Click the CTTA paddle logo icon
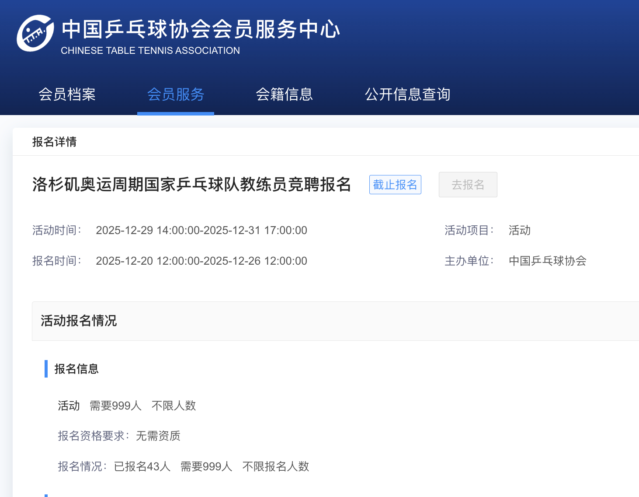The image size is (639, 497). [x=36, y=33]
